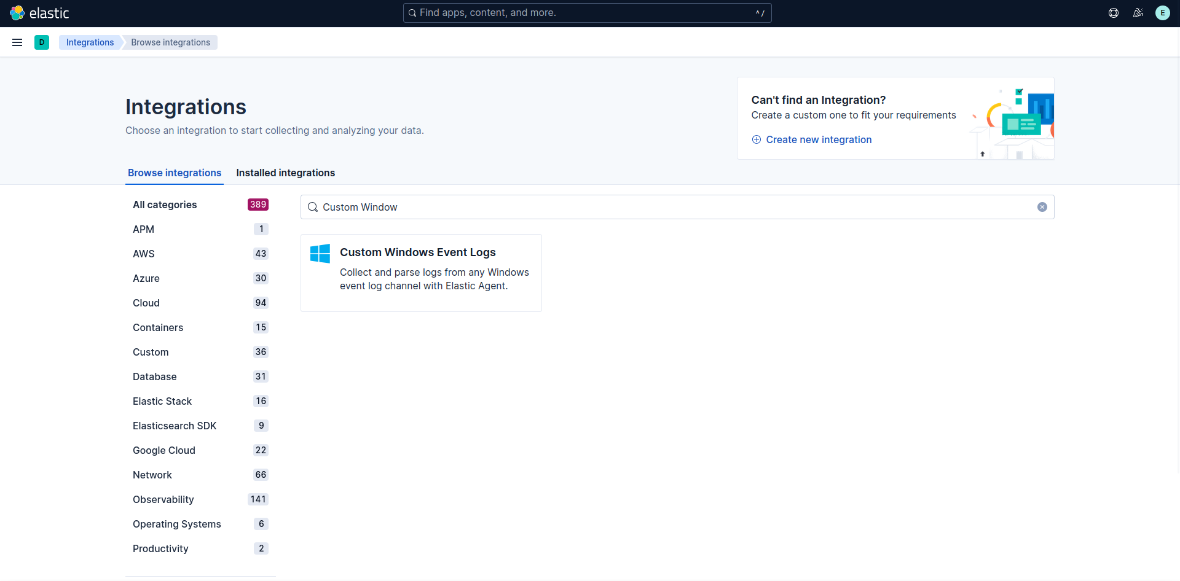1180x581 pixels.
Task: Switch to Installed integrations tab
Action: tap(286, 173)
